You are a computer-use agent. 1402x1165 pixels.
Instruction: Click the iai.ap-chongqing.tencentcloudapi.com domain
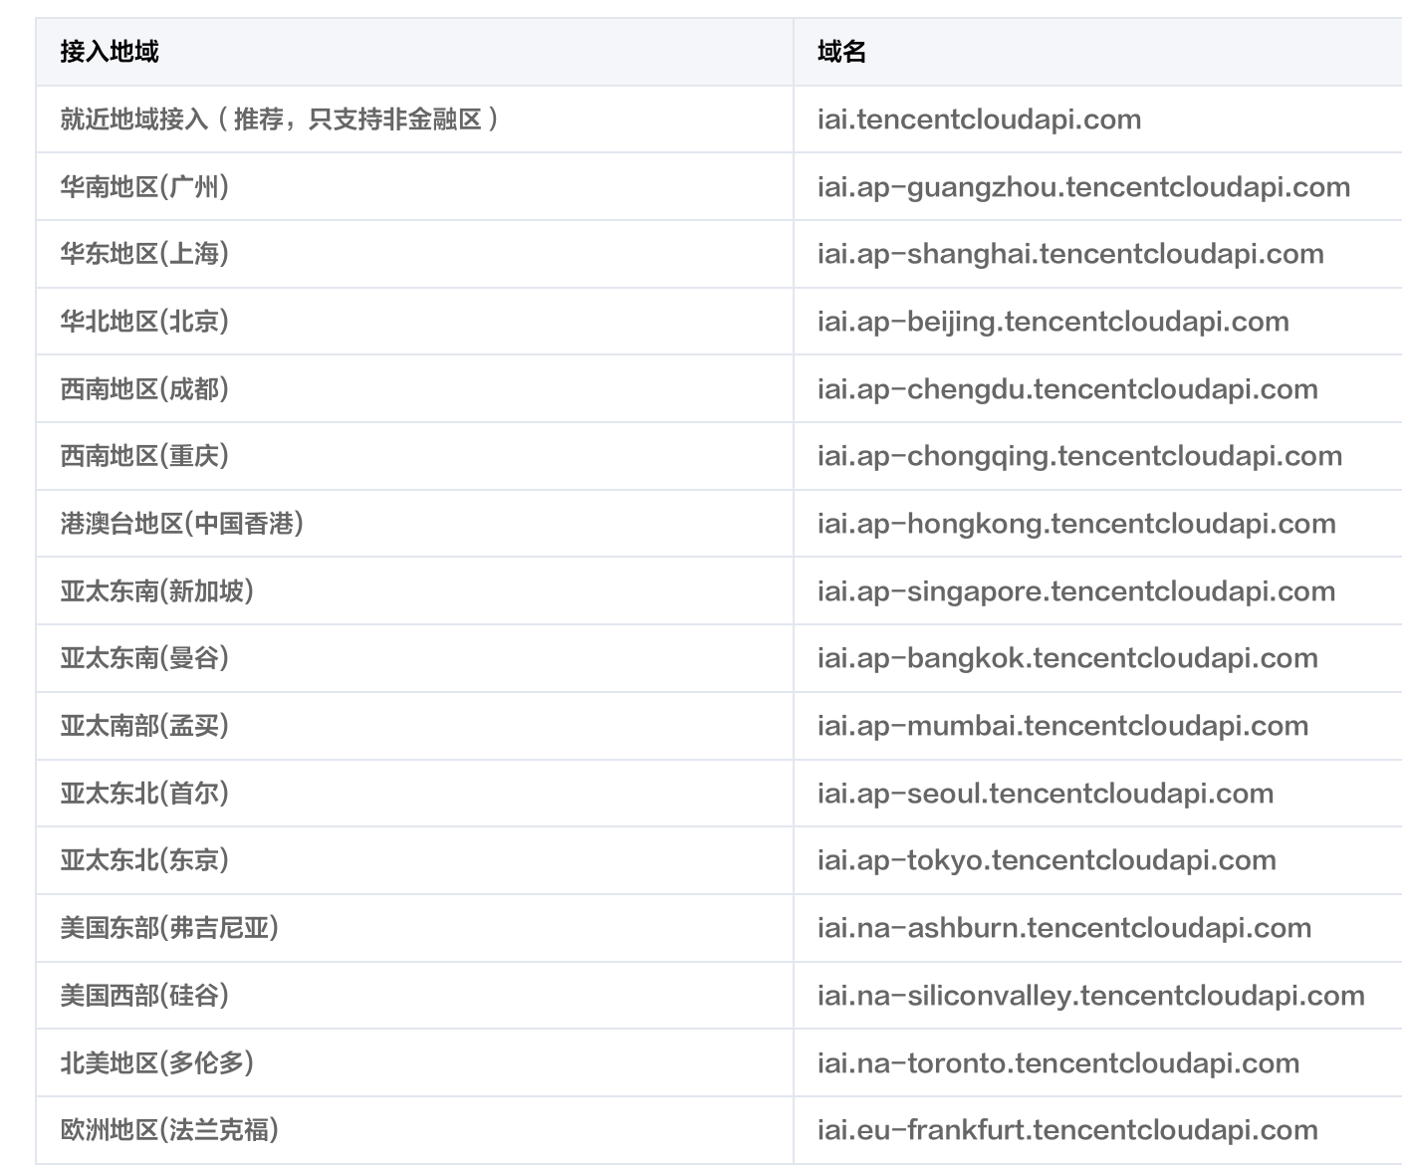pyautogui.click(x=1079, y=456)
